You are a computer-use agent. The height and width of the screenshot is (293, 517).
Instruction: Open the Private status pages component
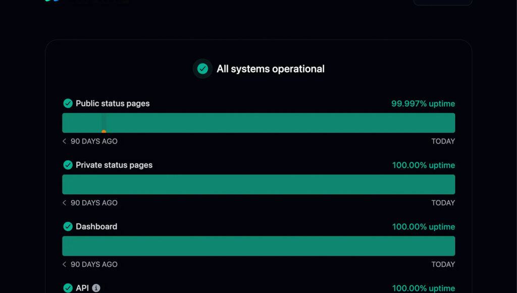point(114,165)
